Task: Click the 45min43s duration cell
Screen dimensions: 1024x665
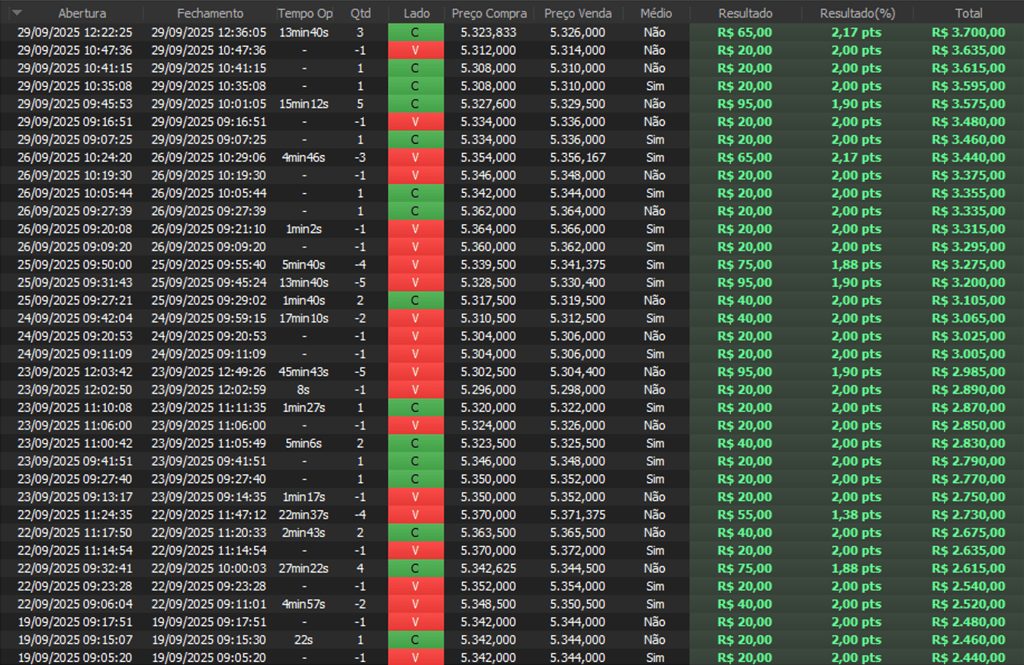Action: 303,372
